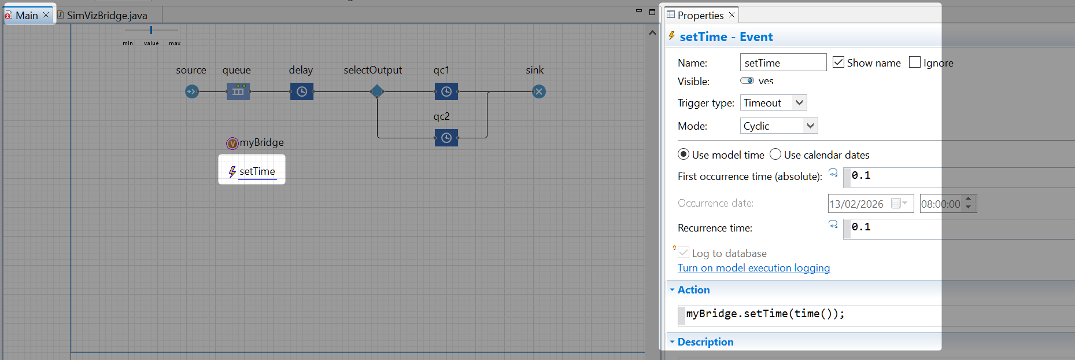
Task: Select the queue block icon
Action: [238, 91]
